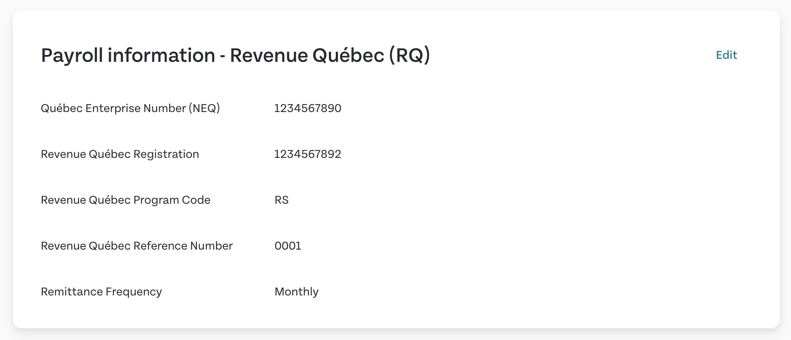This screenshot has height=340, width=791.
Task: Click the Edit link
Action: point(726,55)
